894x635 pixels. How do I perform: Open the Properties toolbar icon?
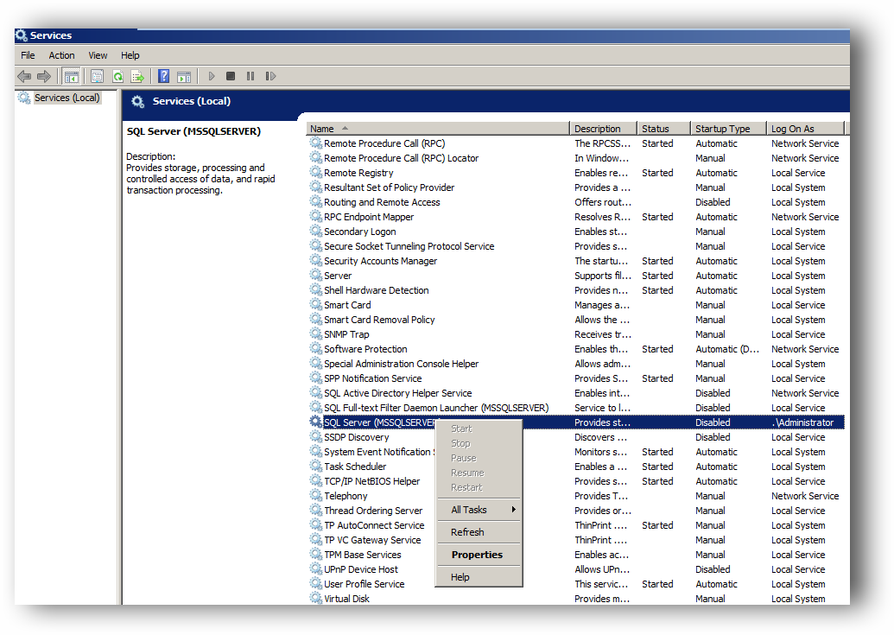tap(98, 76)
